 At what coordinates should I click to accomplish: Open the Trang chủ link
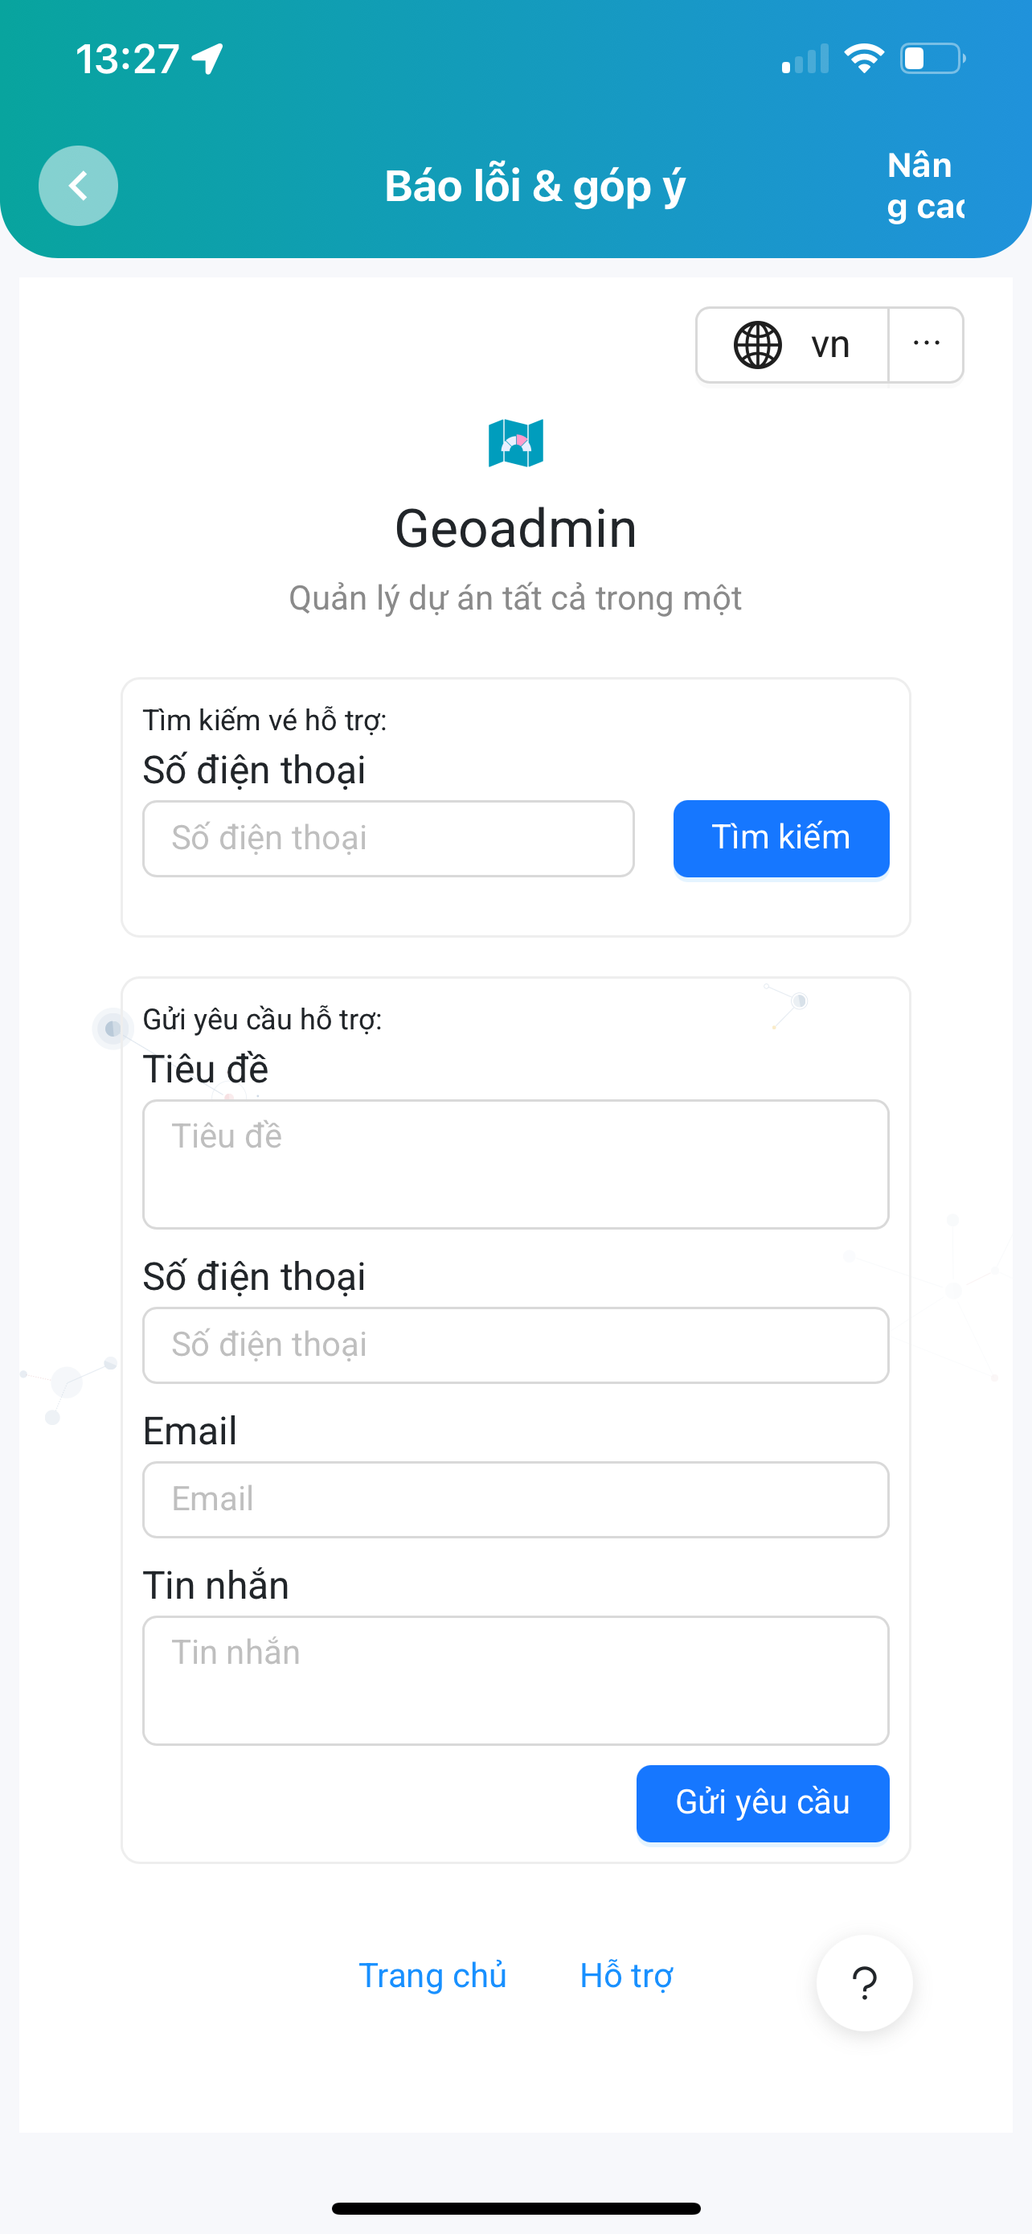point(432,1976)
